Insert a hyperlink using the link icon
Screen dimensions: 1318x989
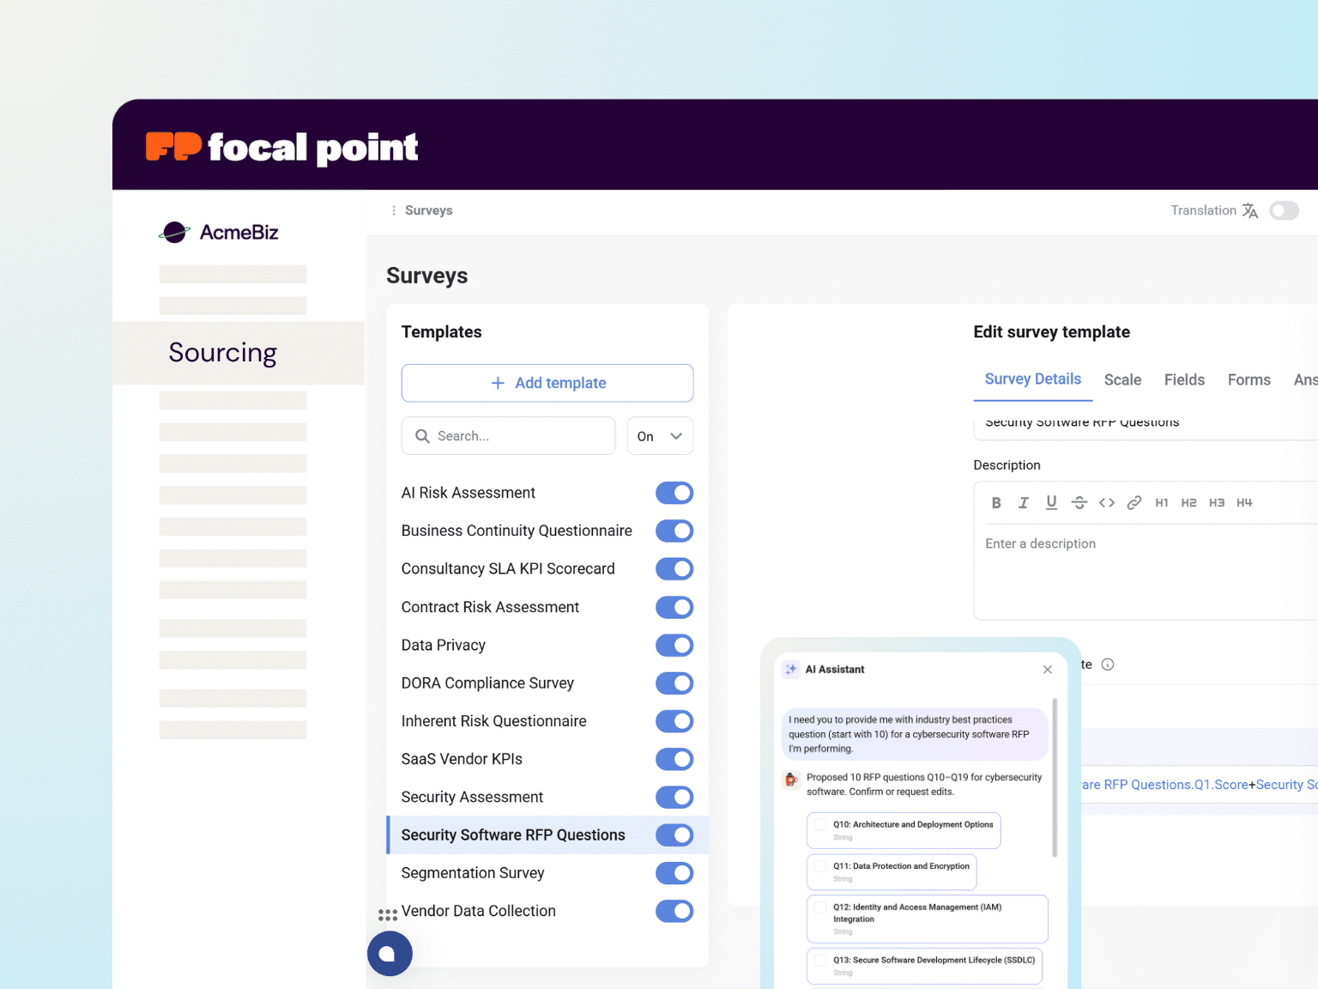point(1134,502)
